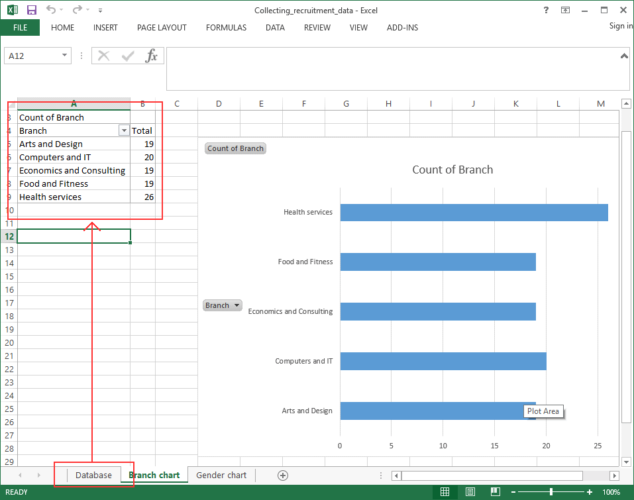Open the Undo history dropdown arrow

(x=62, y=10)
